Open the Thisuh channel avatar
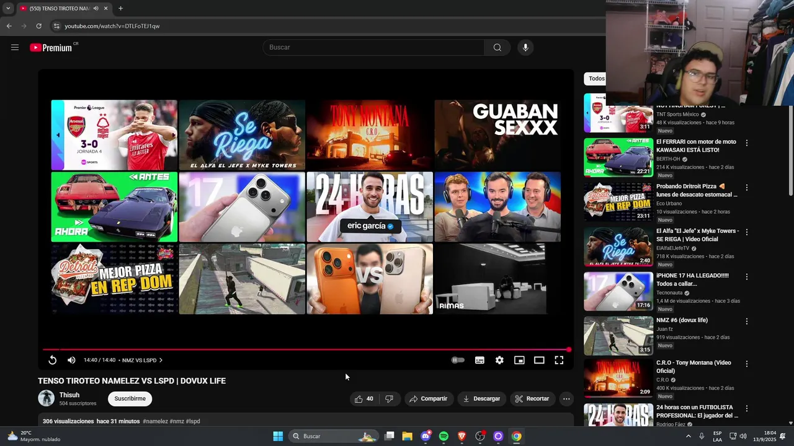Image resolution: width=794 pixels, height=446 pixels. tap(47, 398)
